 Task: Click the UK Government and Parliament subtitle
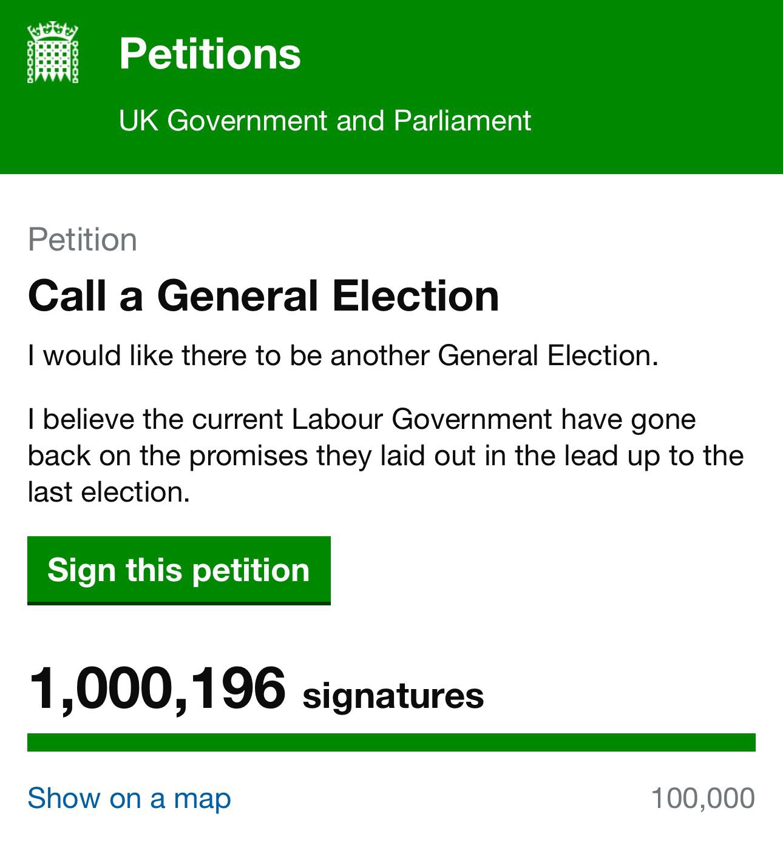[x=325, y=120]
